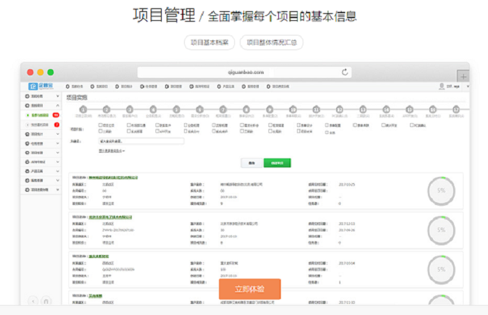The image size is (488, 315).
Task: Tick the PC-labeled checkbox ending the first filter row
Action: coord(412,125)
